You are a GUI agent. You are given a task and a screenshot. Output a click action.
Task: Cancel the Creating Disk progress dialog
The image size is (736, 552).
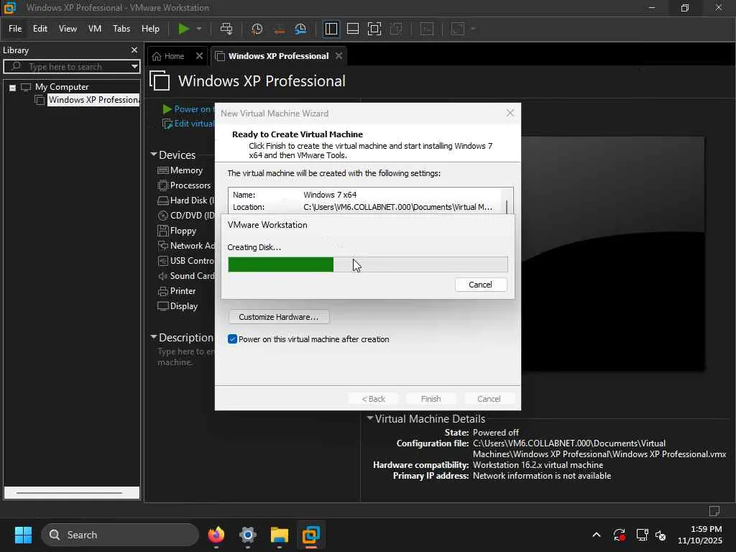pyautogui.click(x=481, y=285)
